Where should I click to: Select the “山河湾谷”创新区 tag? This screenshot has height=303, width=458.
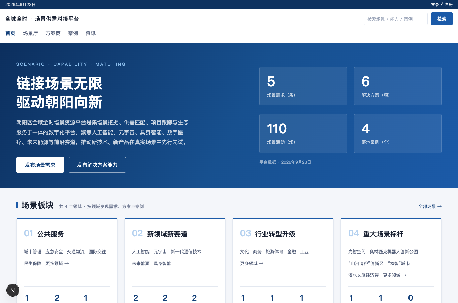[x=366, y=264]
